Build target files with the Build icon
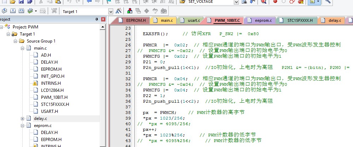The height and width of the screenshot is (147, 353). click(x=13, y=11)
